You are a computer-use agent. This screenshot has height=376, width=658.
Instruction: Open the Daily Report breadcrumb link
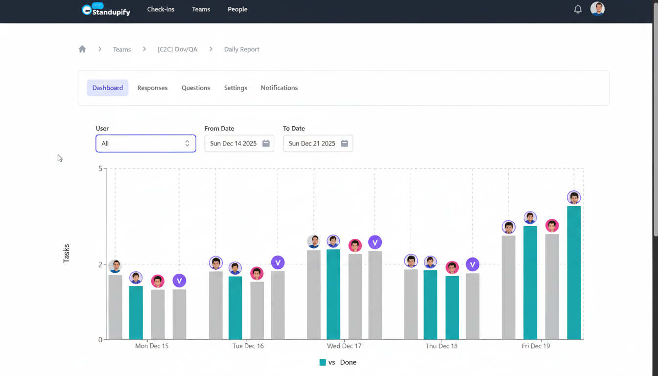click(x=241, y=49)
